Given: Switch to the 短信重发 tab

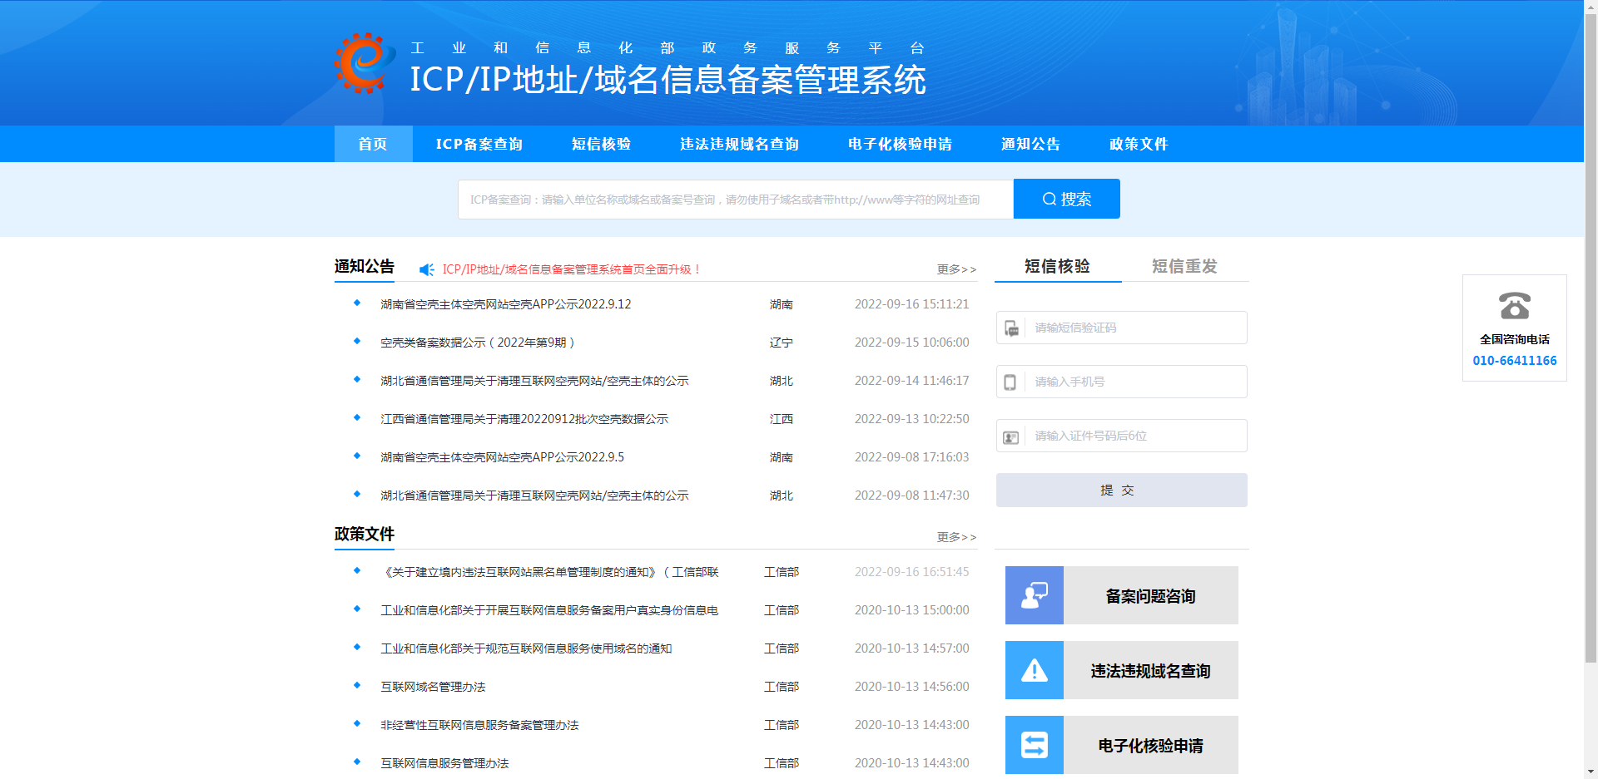Looking at the screenshot, I should (1184, 266).
